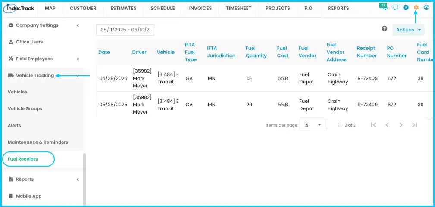This screenshot has width=435, height=207.
Task: Click the Field Employees tools icon
Action: click(x=11, y=59)
